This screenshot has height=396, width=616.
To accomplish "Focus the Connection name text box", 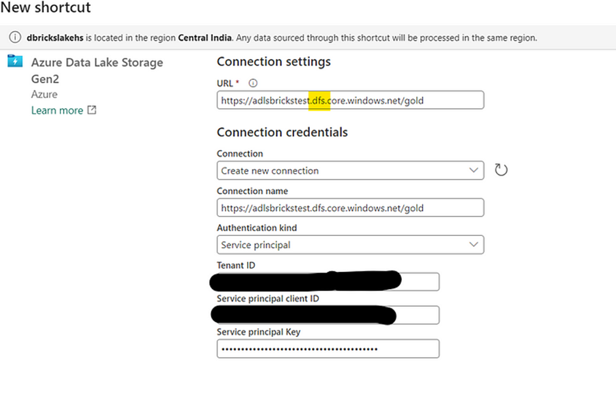I will (x=350, y=208).
